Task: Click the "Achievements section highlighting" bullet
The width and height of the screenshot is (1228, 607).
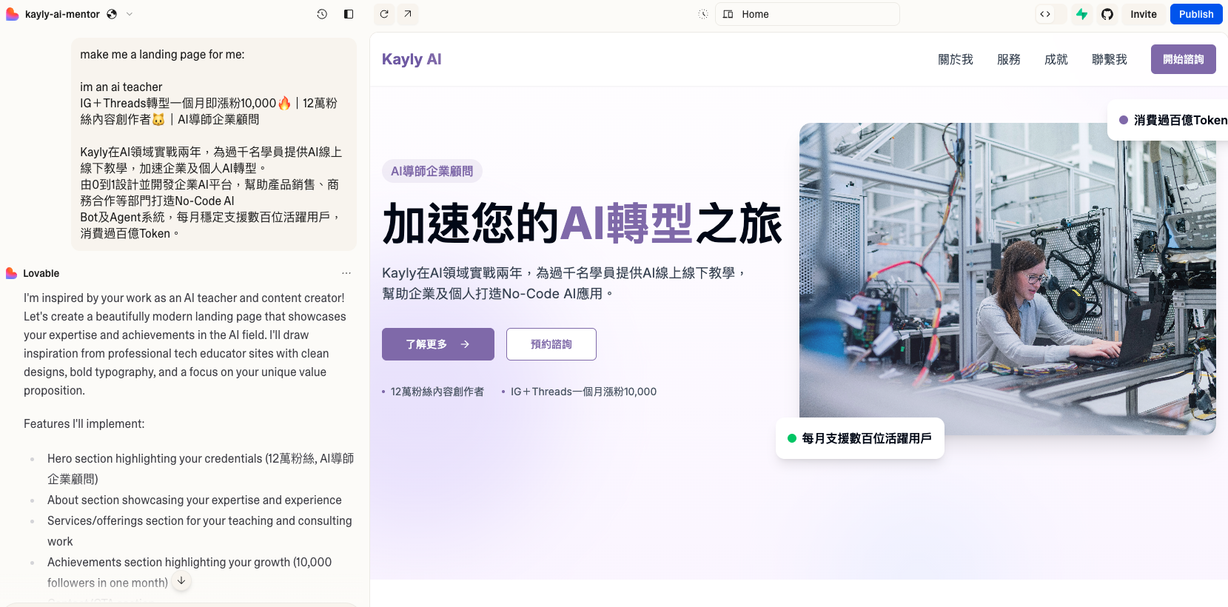Action: [x=189, y=572]
